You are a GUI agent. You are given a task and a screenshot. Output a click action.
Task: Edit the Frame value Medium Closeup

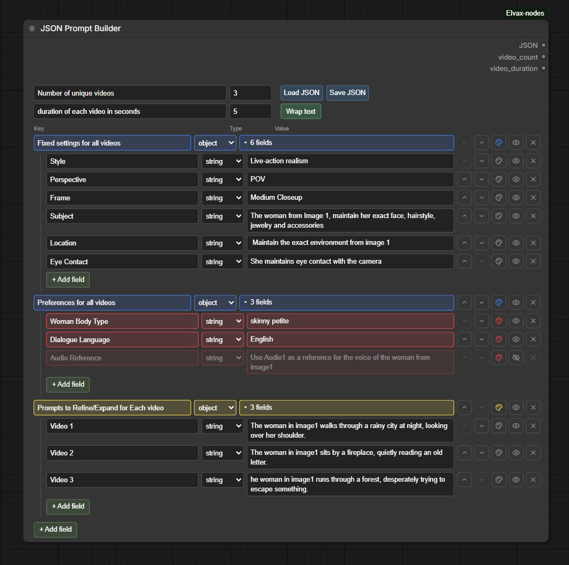[350, 198]
